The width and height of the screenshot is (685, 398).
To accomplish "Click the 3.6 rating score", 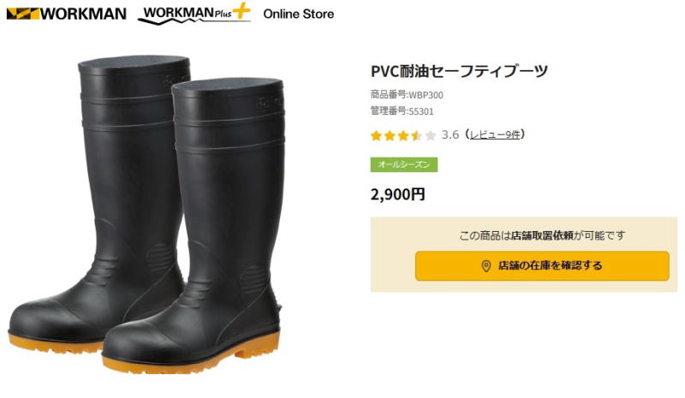I will pos(450,134).
